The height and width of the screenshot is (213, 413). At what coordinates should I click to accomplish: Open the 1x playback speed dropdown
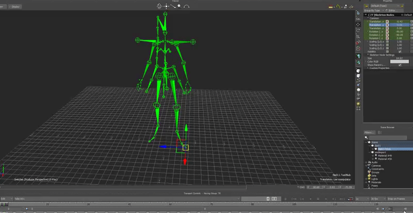point(362,199)
